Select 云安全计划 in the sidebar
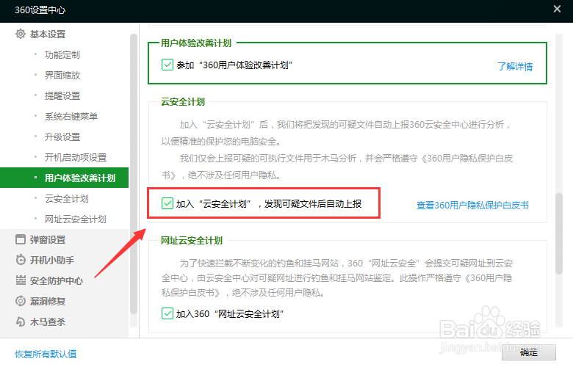Viewport: 573px width, 367px height. (67, 199)
